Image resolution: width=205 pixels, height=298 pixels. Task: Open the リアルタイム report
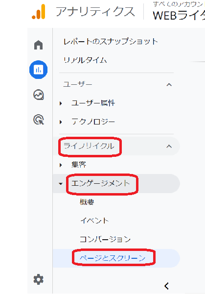click(85, 60)
